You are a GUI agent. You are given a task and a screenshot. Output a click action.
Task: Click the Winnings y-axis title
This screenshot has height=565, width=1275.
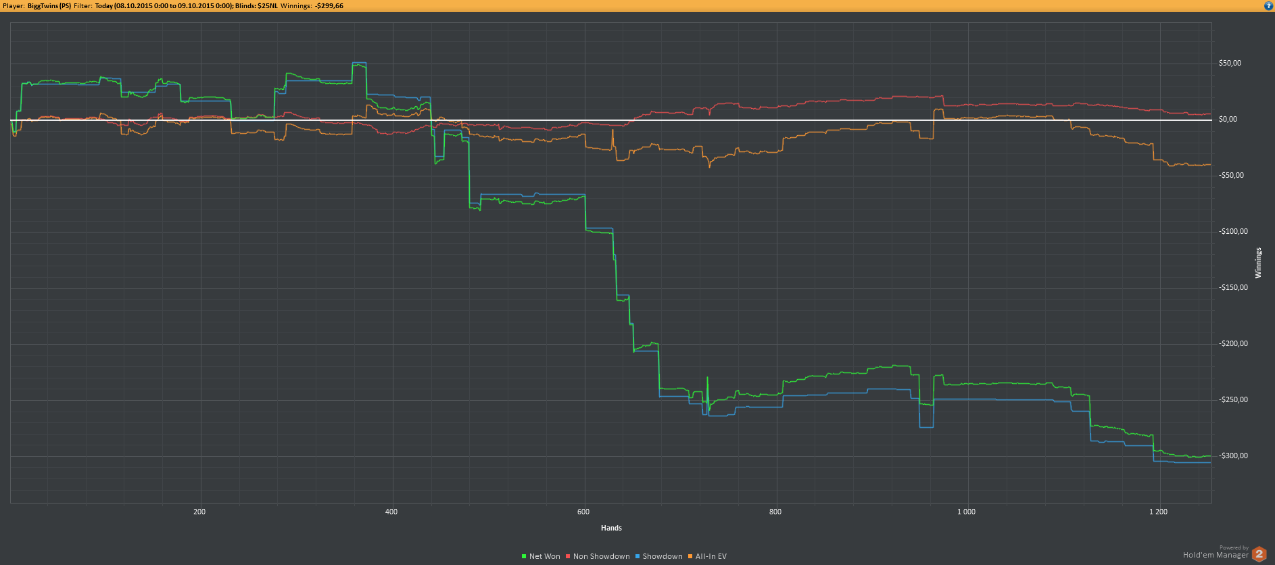coord(1258,262)
